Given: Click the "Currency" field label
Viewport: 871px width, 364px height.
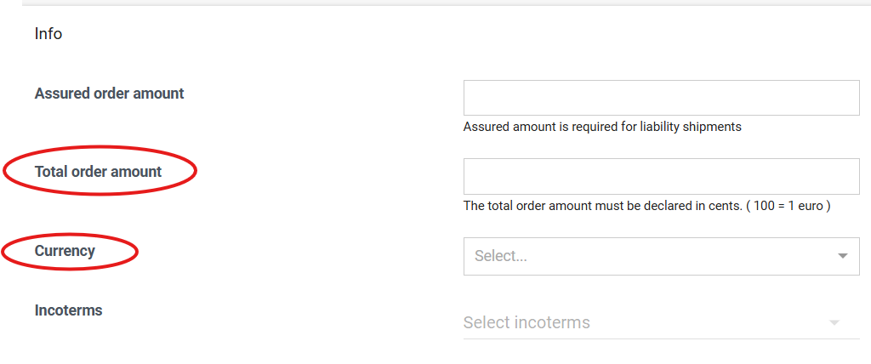Looking at the screenshot, I should point(65,251).
